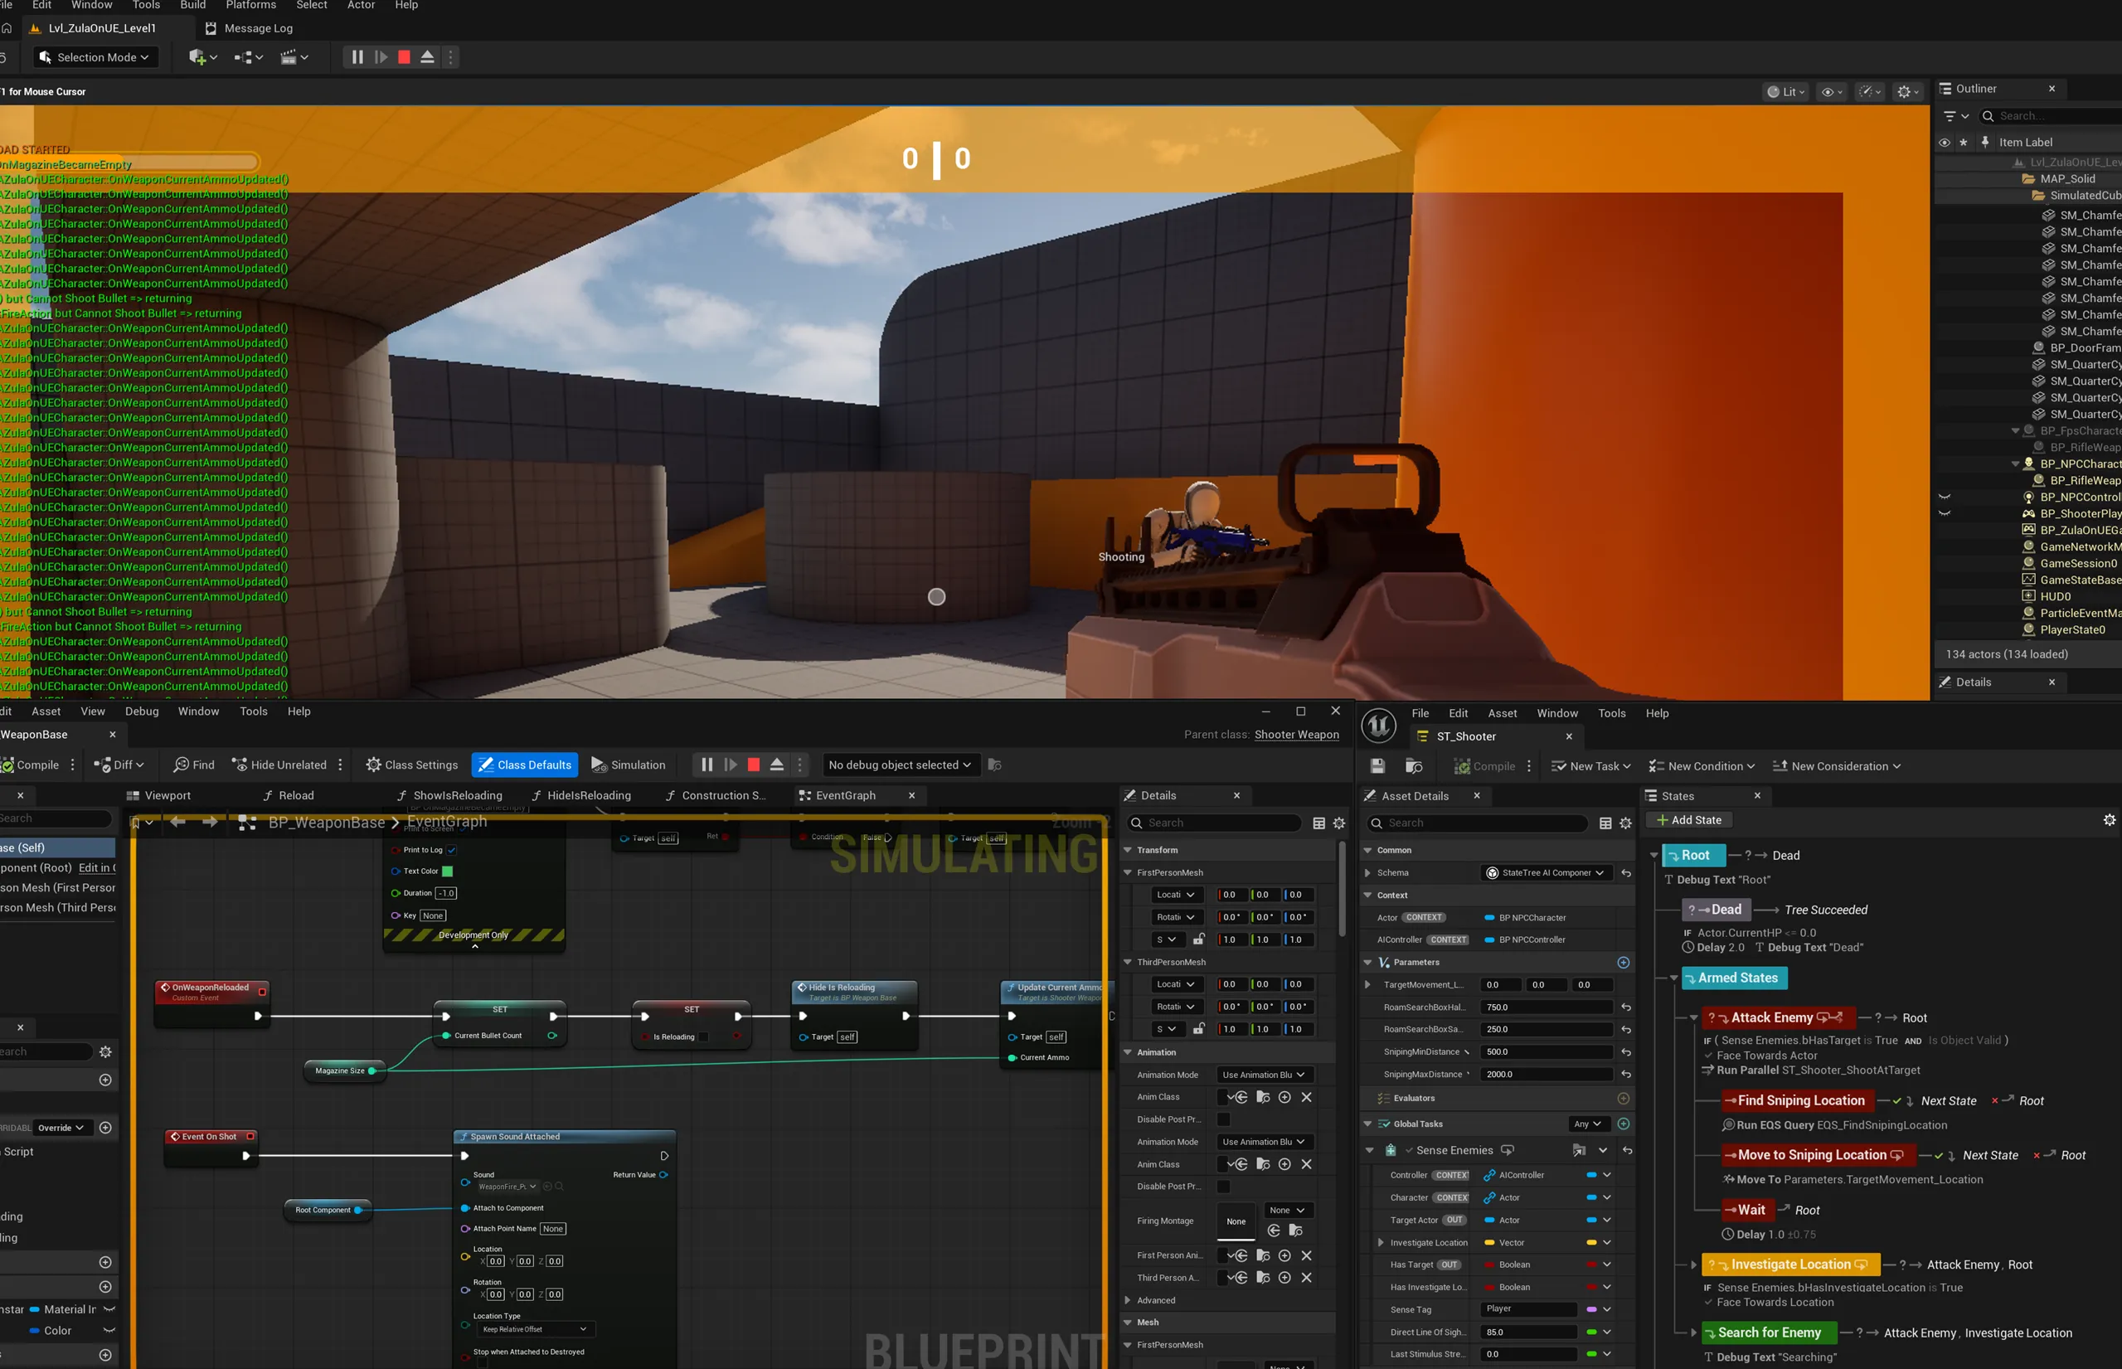The width and height of the screenshot is (2122, 1369).
Task: Open the Debug menu in blueprint editor
Action: click(141, 711)
